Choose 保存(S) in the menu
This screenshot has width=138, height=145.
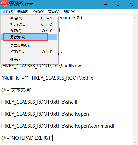click(x=29, y=31)
